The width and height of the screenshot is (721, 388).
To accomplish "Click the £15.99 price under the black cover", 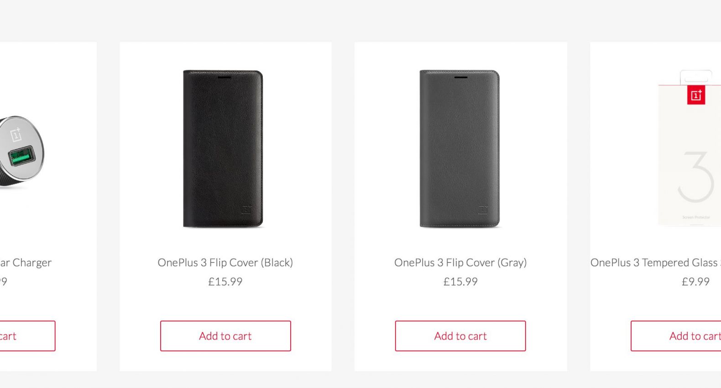I will coord(225,282).
